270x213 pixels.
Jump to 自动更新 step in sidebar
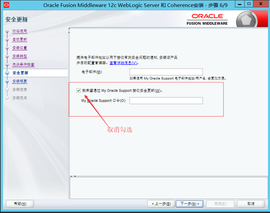point(20,40)
